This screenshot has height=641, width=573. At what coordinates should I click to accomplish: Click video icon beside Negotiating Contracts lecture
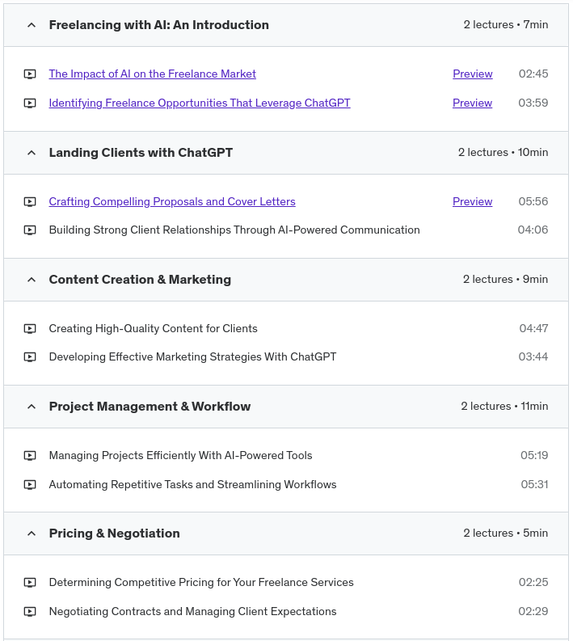pyautogui.click(x=30, y=612)
